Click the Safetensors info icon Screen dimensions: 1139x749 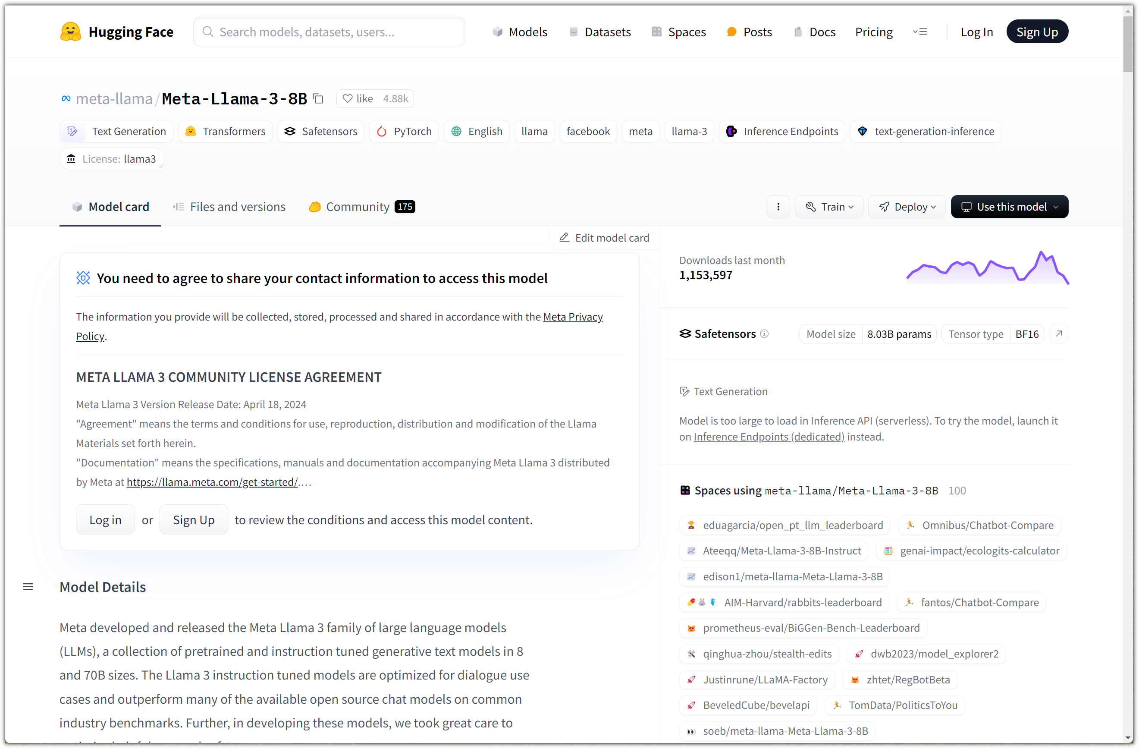coord(764,334)
